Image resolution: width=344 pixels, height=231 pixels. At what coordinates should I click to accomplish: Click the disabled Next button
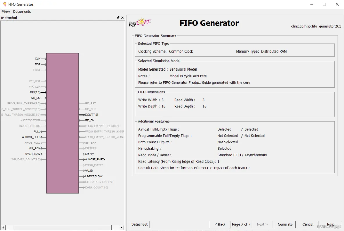(x=262, y=224)
